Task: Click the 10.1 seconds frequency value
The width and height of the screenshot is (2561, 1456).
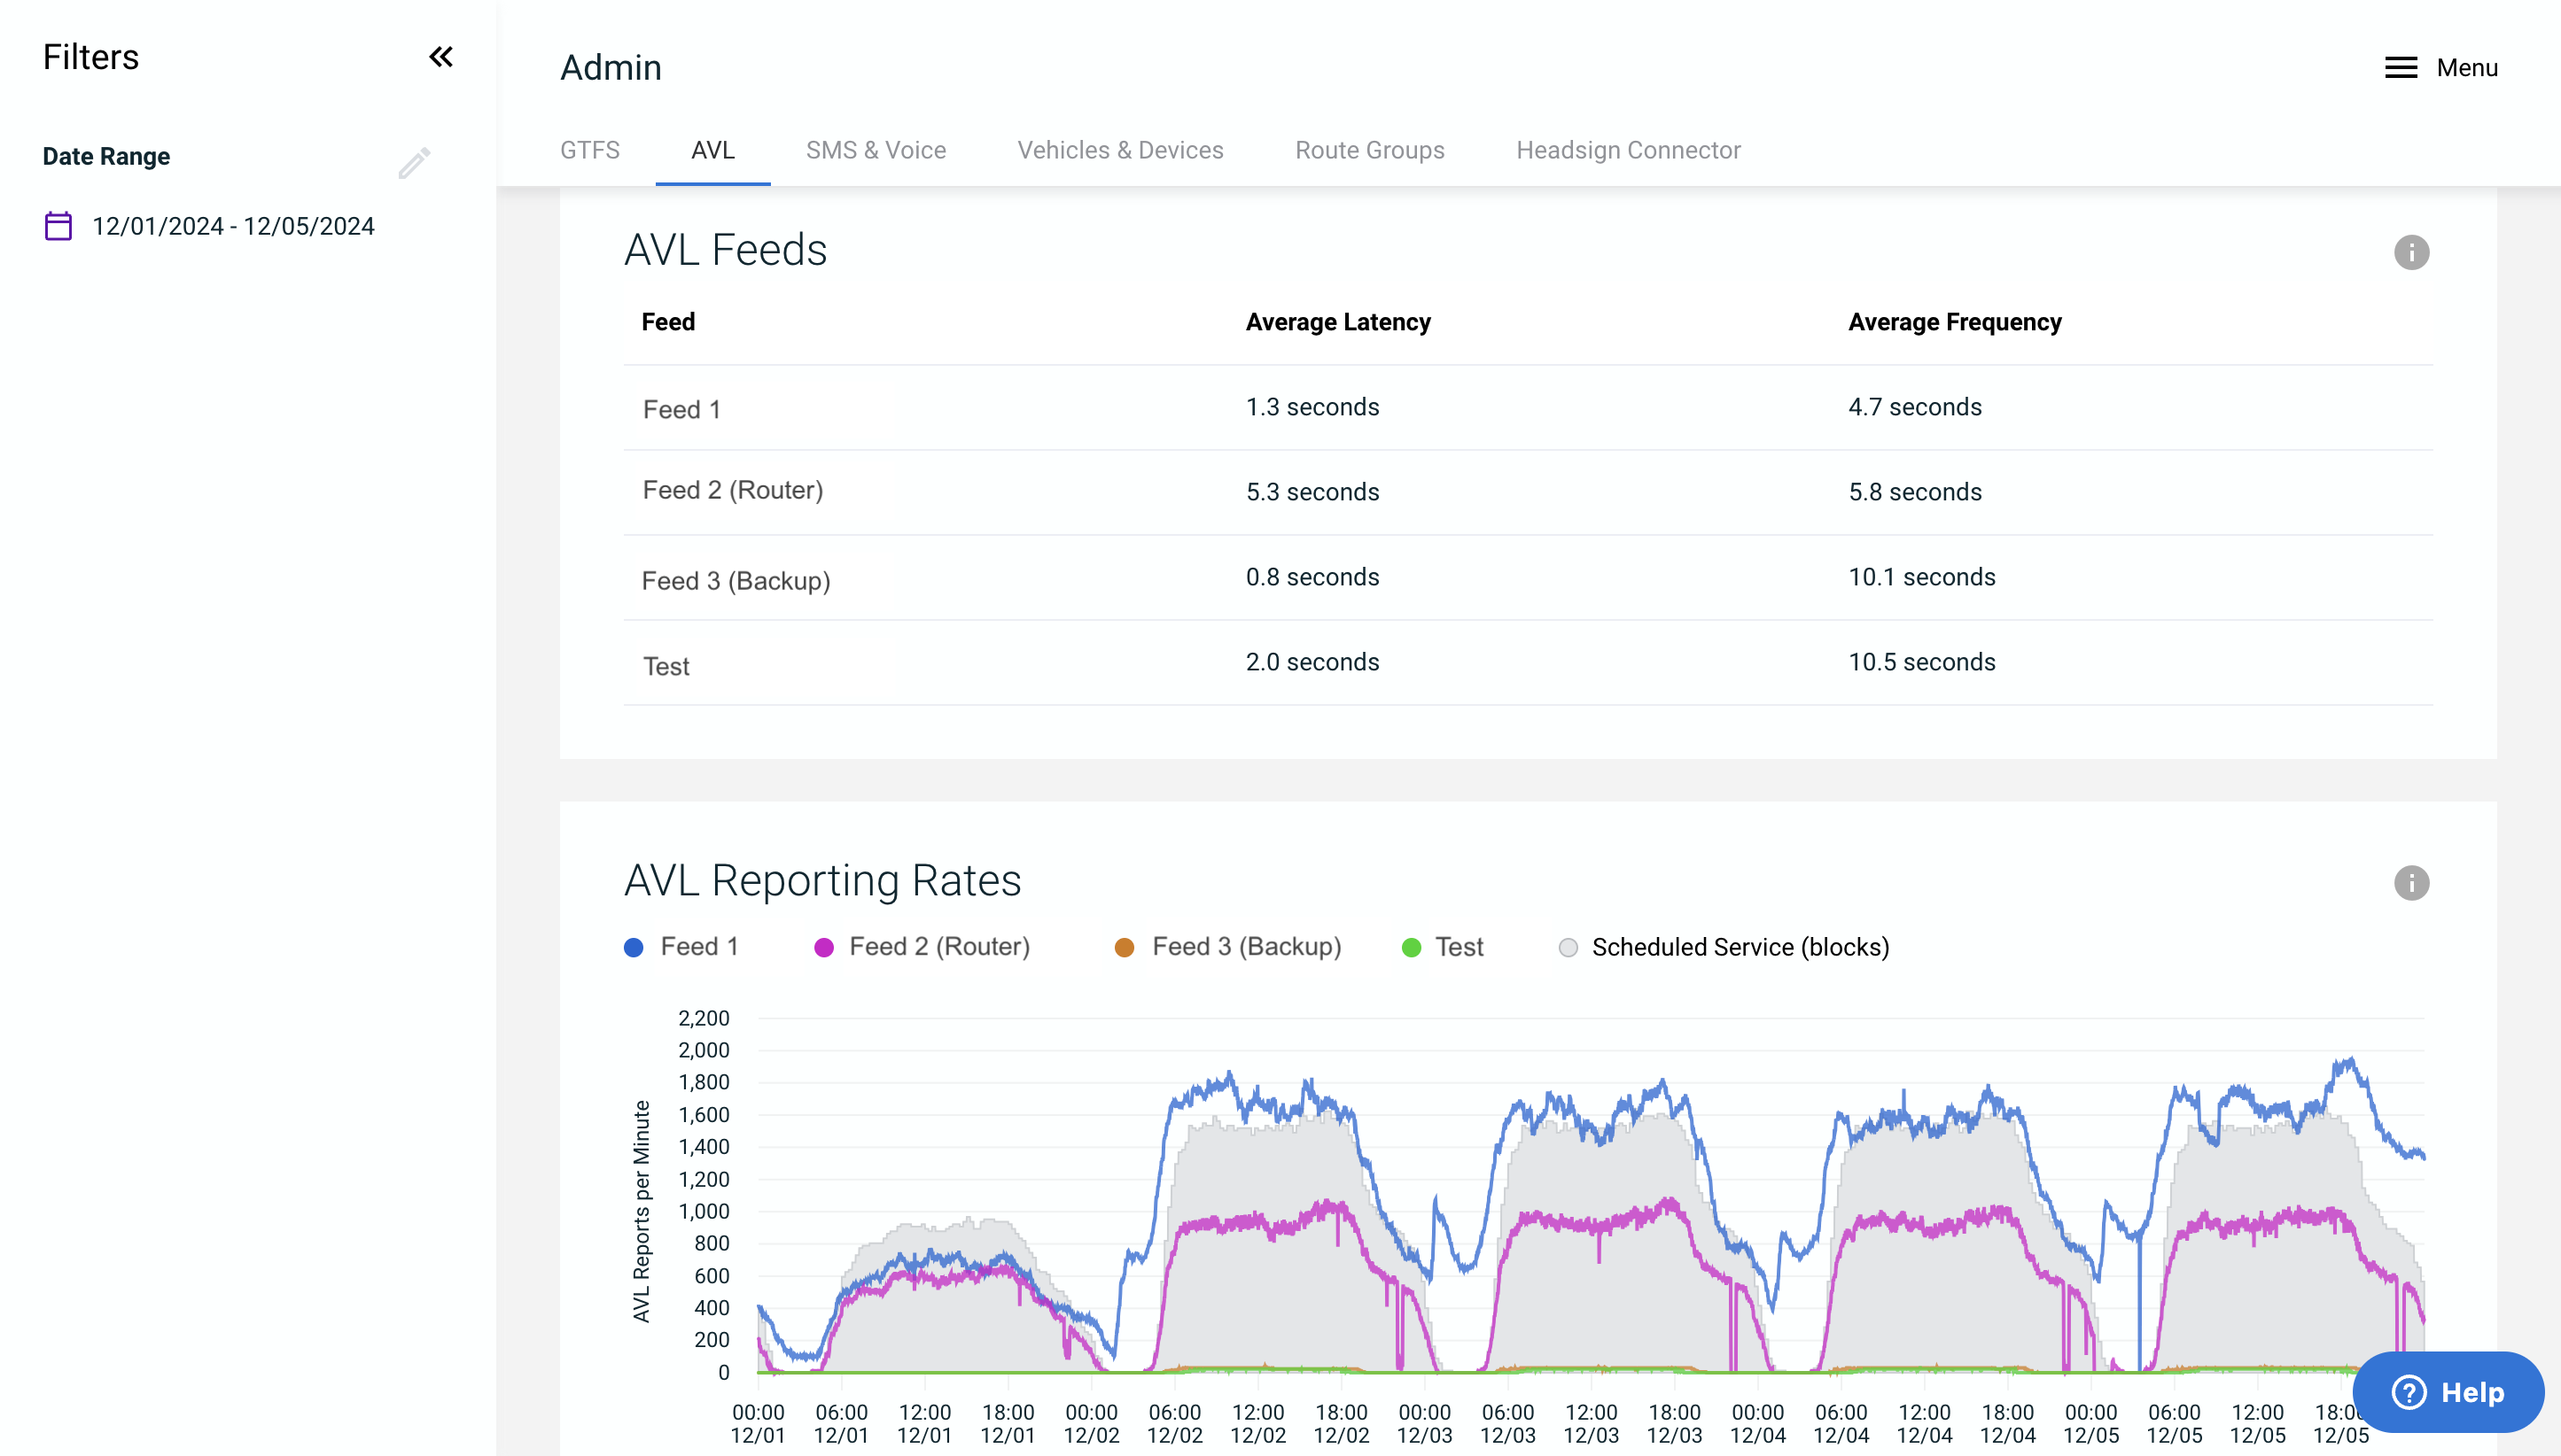Action: [1922, 577]
